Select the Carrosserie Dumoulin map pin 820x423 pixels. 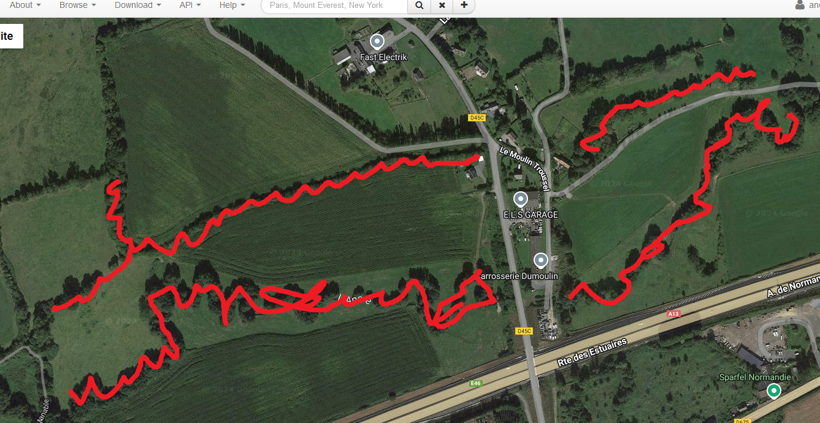pyautogui.click(x=540, y=261)
